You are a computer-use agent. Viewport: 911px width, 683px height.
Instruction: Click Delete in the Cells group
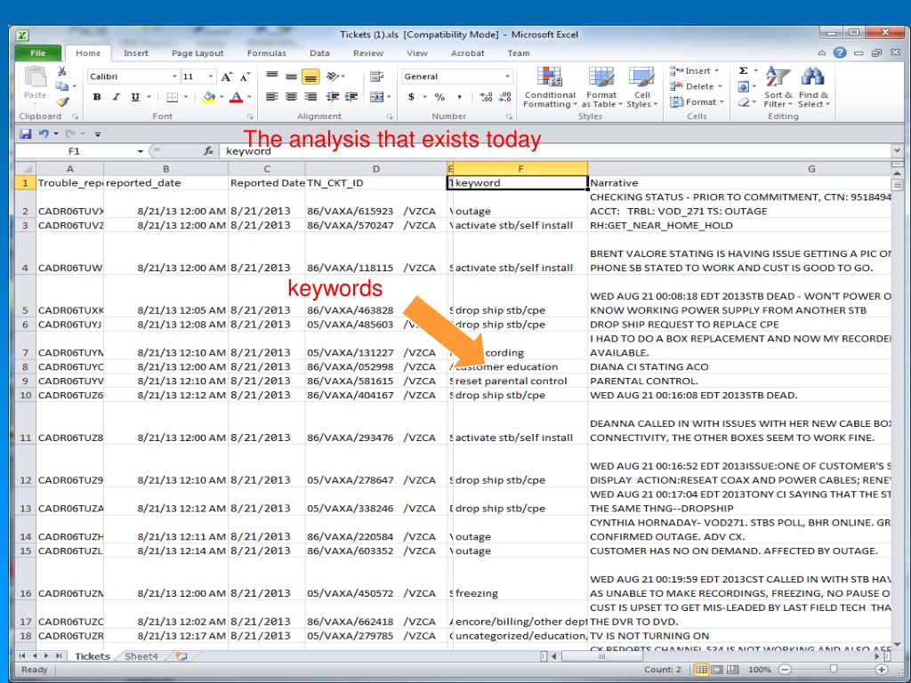[x=696, y=86]
